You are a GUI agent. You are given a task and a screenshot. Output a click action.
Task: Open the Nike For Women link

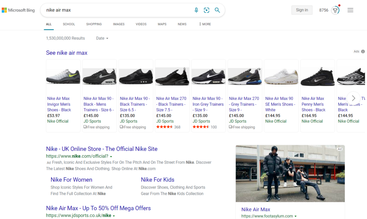pyautogui.click(x=71, y=180)
